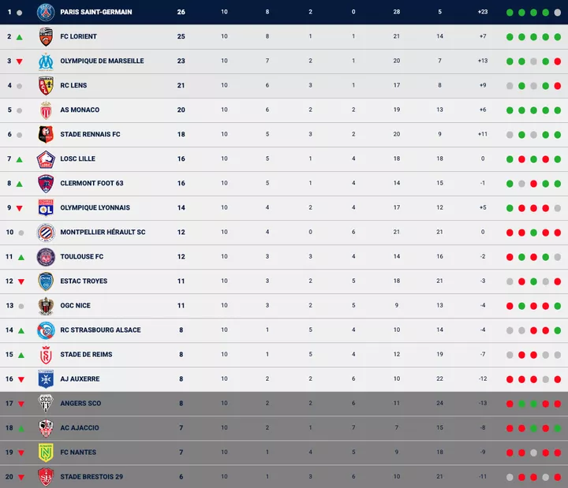
Task: Open the Montpellier Hérault SC team link
Action: [103, 232]
